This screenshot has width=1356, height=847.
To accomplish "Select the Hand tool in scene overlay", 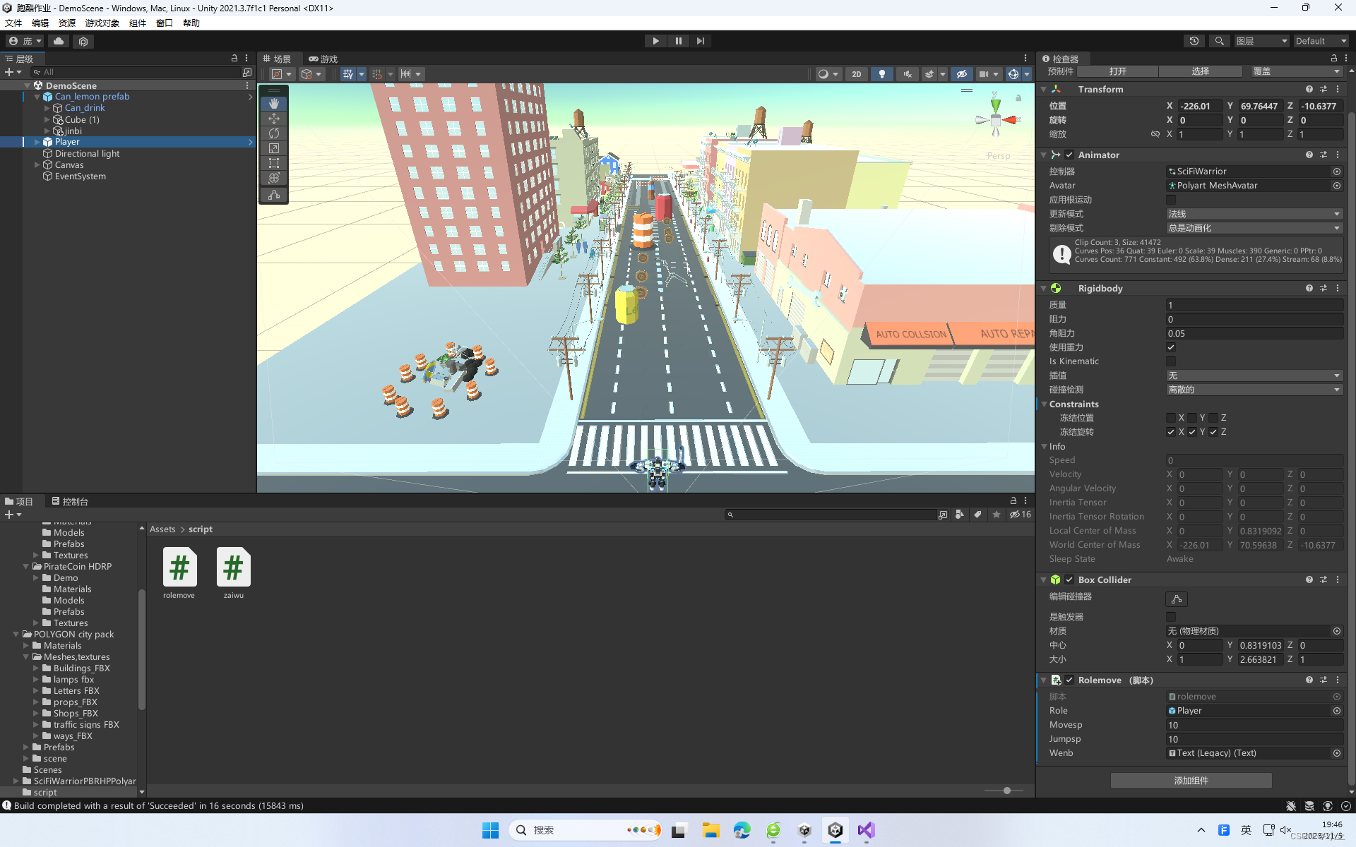I will pyautogui.click(x=274, y=104).
